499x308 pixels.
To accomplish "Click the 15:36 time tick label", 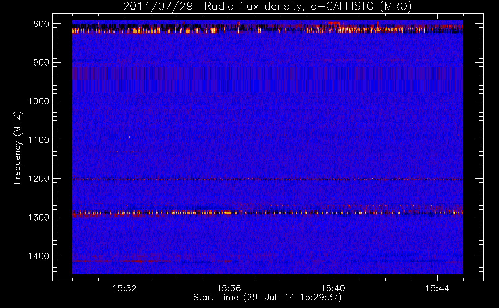I will (229, 289).
